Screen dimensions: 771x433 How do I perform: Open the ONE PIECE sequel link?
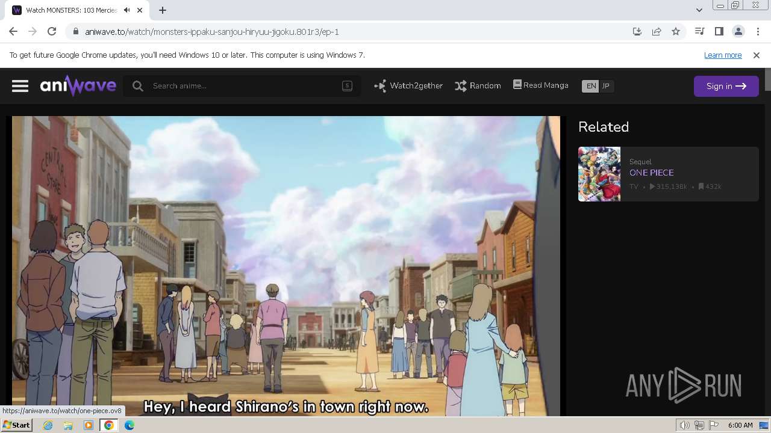coord(651,173)
